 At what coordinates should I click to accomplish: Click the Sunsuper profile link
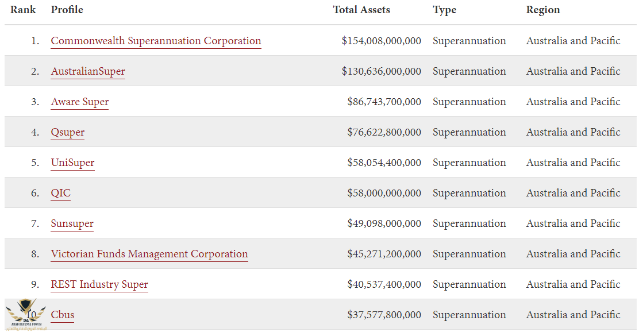click(x=72, y=223)
